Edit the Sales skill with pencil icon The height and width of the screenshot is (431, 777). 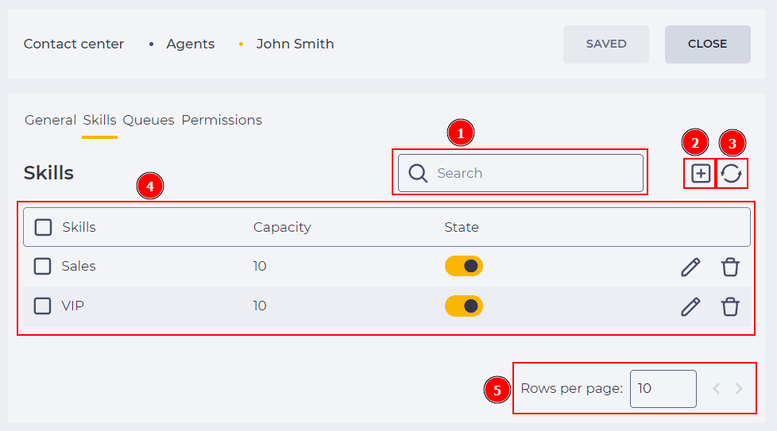(690, 267)
